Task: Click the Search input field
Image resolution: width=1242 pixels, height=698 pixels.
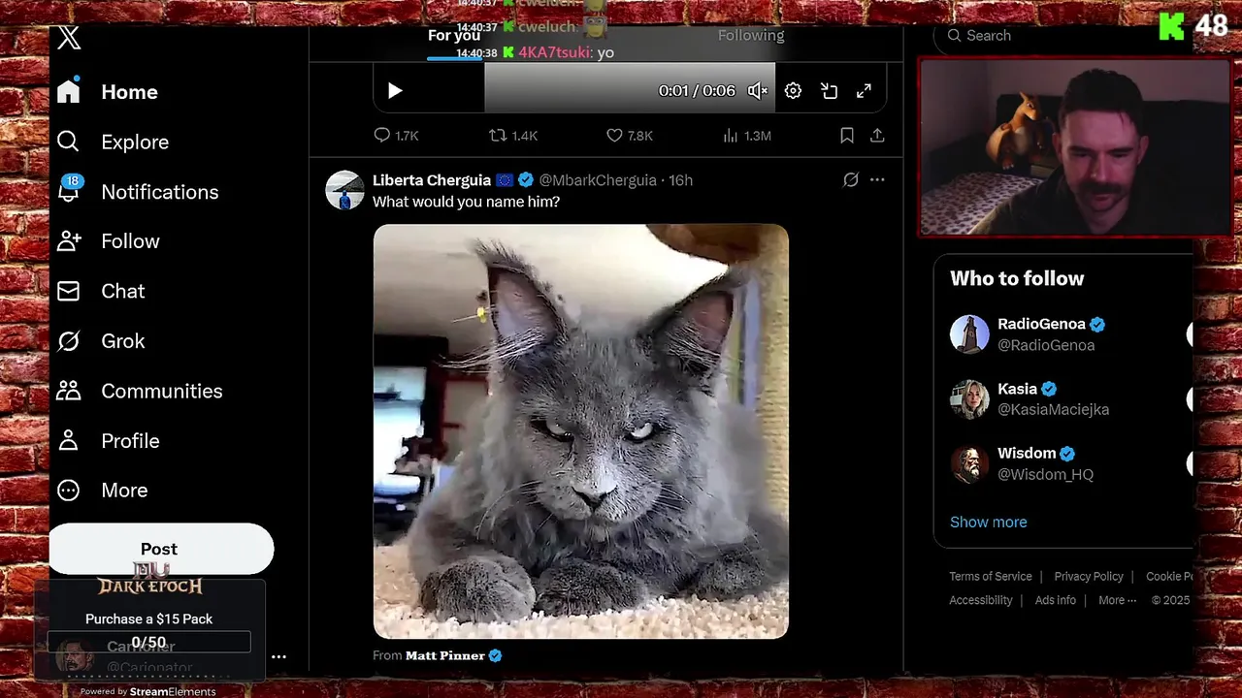Action: tap(1062, 36)
